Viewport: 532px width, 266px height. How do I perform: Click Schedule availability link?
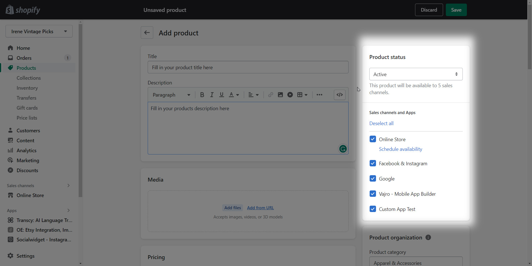(400, 149)
